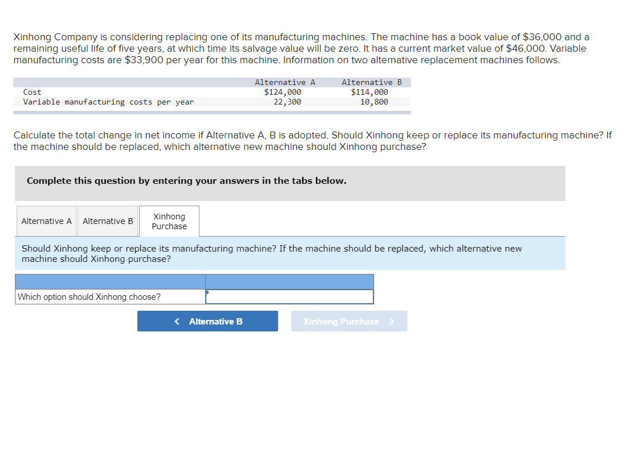Expand the option list beside the question prompt

pos(289,297)
